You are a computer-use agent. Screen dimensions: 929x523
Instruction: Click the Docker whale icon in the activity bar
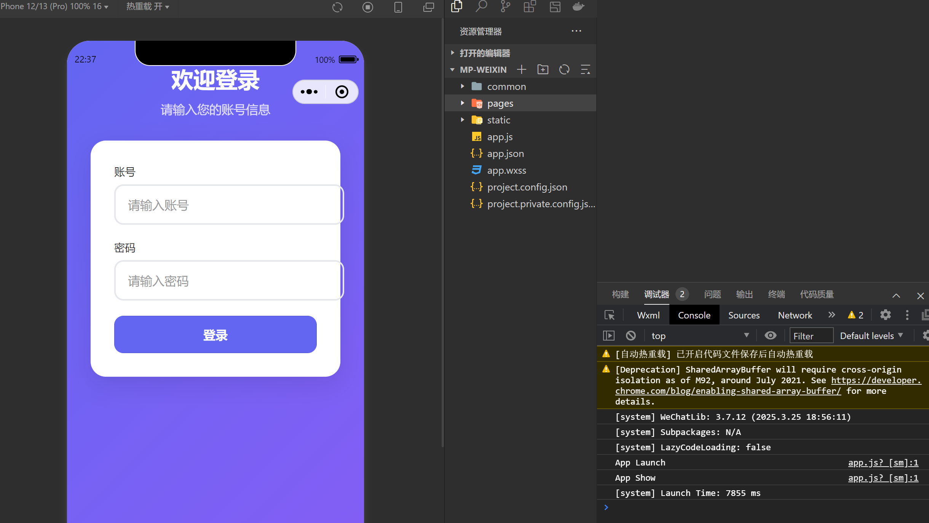579,7
